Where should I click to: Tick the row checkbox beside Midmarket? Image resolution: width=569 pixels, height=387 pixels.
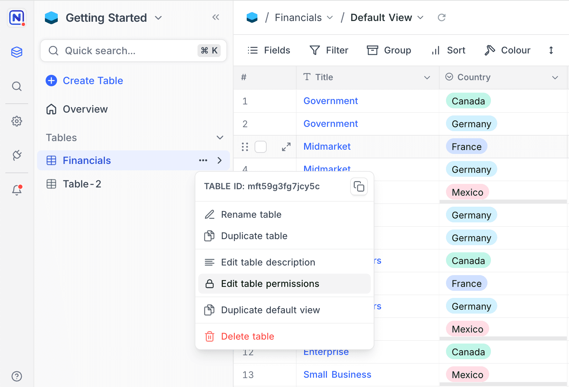(261, 147)
